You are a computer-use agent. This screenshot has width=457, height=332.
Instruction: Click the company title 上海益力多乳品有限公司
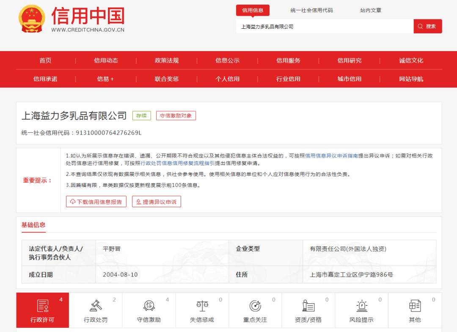[x=74, y=115]
